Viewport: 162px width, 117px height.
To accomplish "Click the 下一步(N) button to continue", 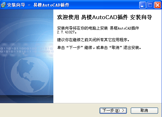I will [113, 111].
